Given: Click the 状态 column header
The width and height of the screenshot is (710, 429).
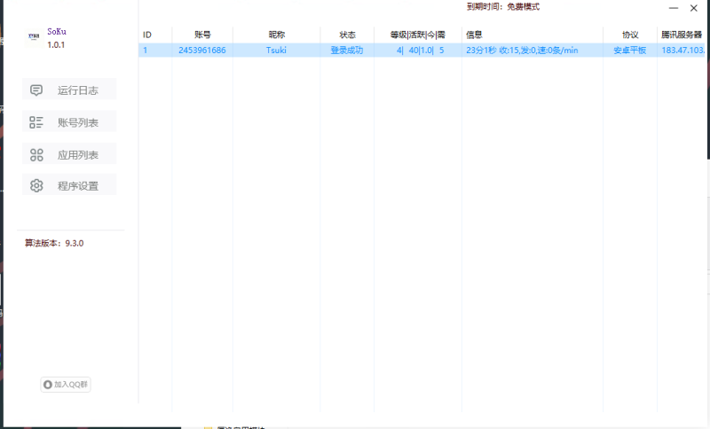Looking at the screenshot, I should pyautogui.click(x=347, y=35).
